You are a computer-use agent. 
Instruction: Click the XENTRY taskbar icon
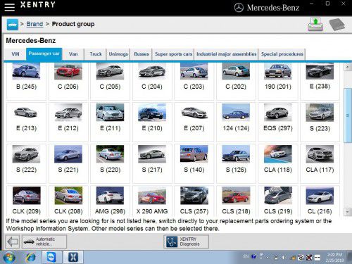[73, 257]
